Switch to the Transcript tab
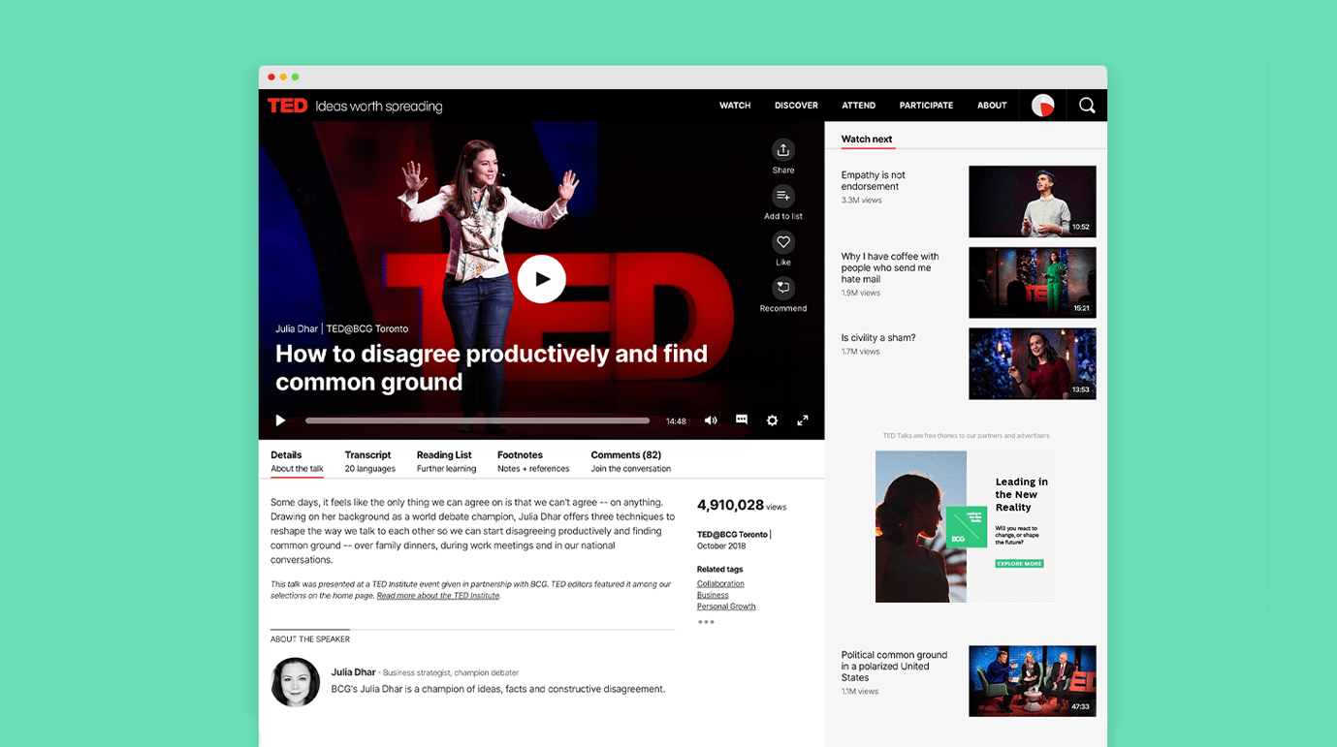This screenshot has height=747, width=1337. tap(369, 461)
